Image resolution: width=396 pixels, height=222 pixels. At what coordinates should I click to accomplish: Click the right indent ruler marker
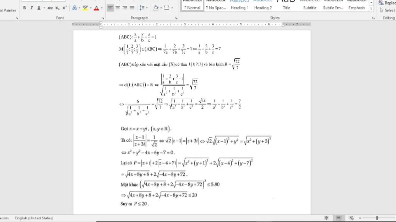coord(283,25)
